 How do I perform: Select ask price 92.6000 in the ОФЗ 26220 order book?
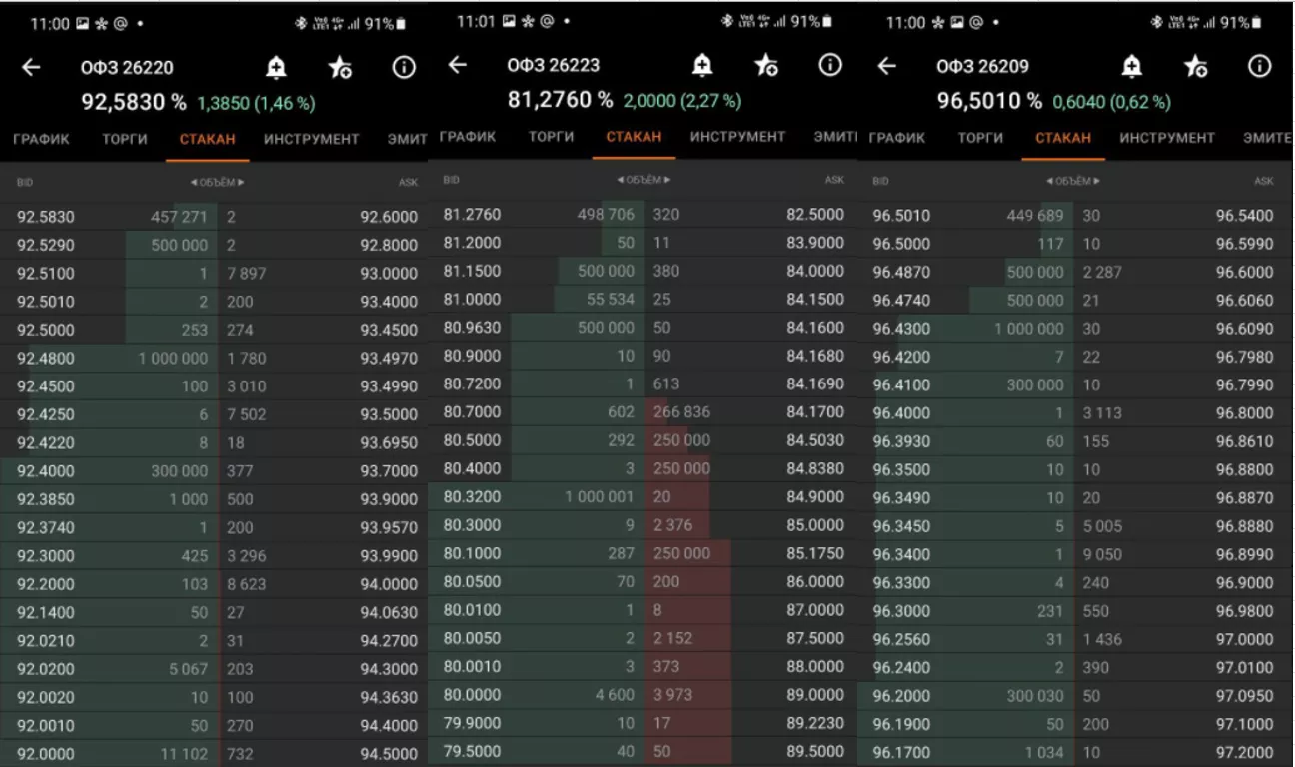[x=389, y=217]
